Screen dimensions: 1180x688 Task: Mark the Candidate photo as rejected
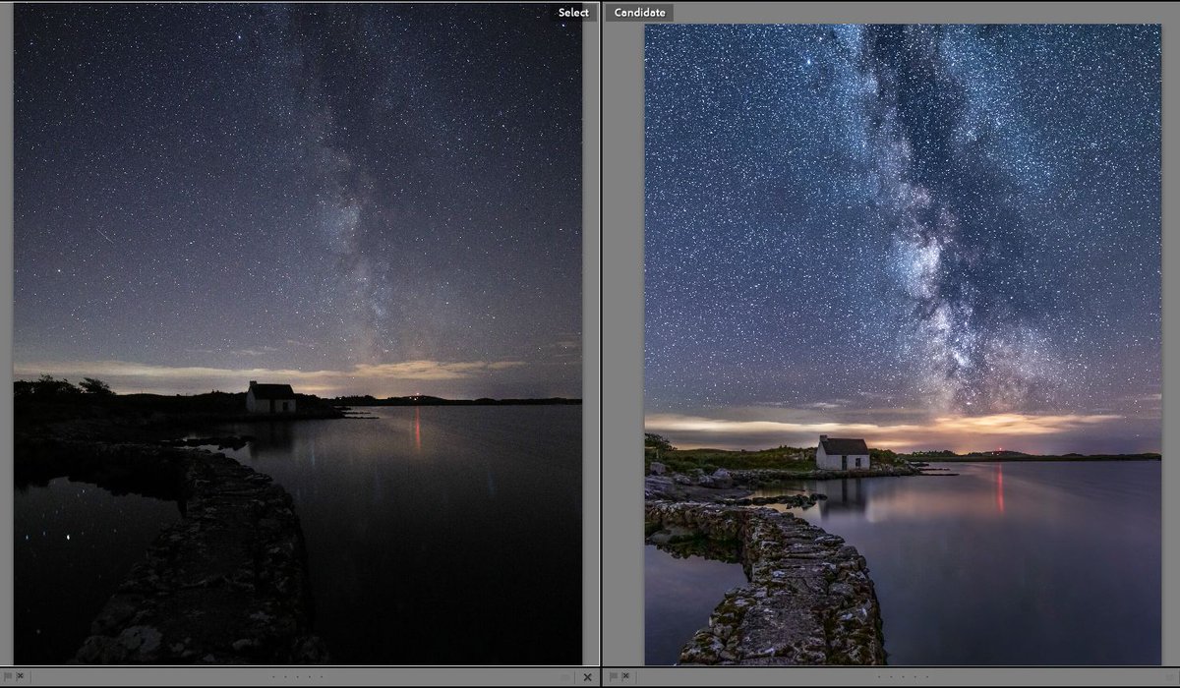[x=625, y=676]
